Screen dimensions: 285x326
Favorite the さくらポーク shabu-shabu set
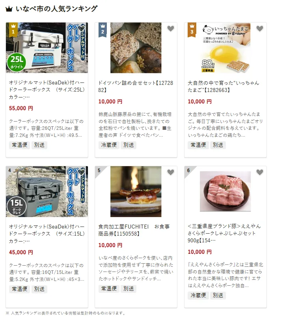(260, 172)
